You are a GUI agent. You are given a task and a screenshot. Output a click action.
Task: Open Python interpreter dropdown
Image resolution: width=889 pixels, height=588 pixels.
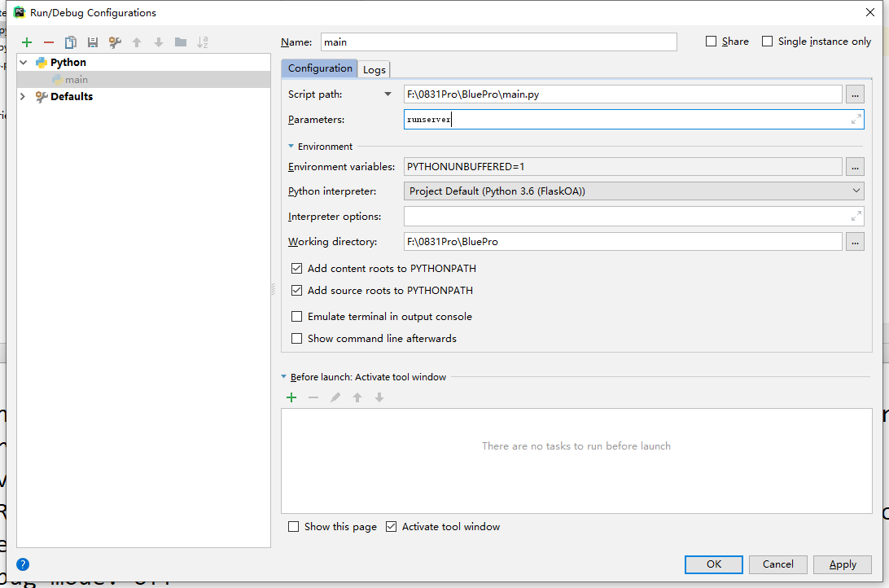(856, 191)
